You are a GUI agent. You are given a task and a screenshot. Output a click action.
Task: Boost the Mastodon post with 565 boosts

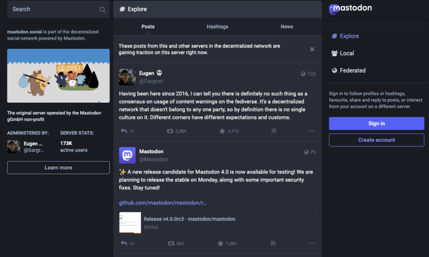(x=171, y=243)
